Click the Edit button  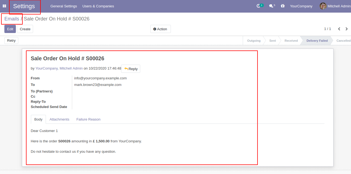(x=10, y=29)
